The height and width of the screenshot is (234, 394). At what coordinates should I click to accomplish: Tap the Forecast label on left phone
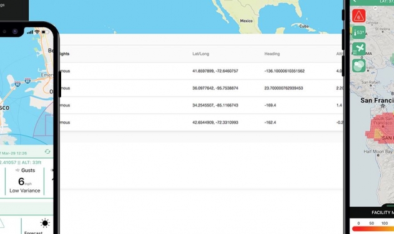click(x=34, y=232)
